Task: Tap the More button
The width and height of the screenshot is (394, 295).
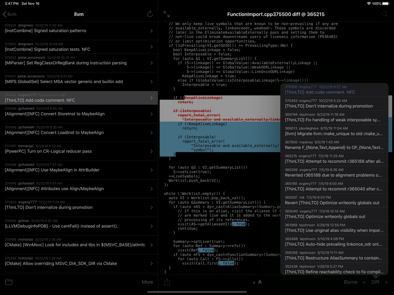Action: tap(147, 282)
